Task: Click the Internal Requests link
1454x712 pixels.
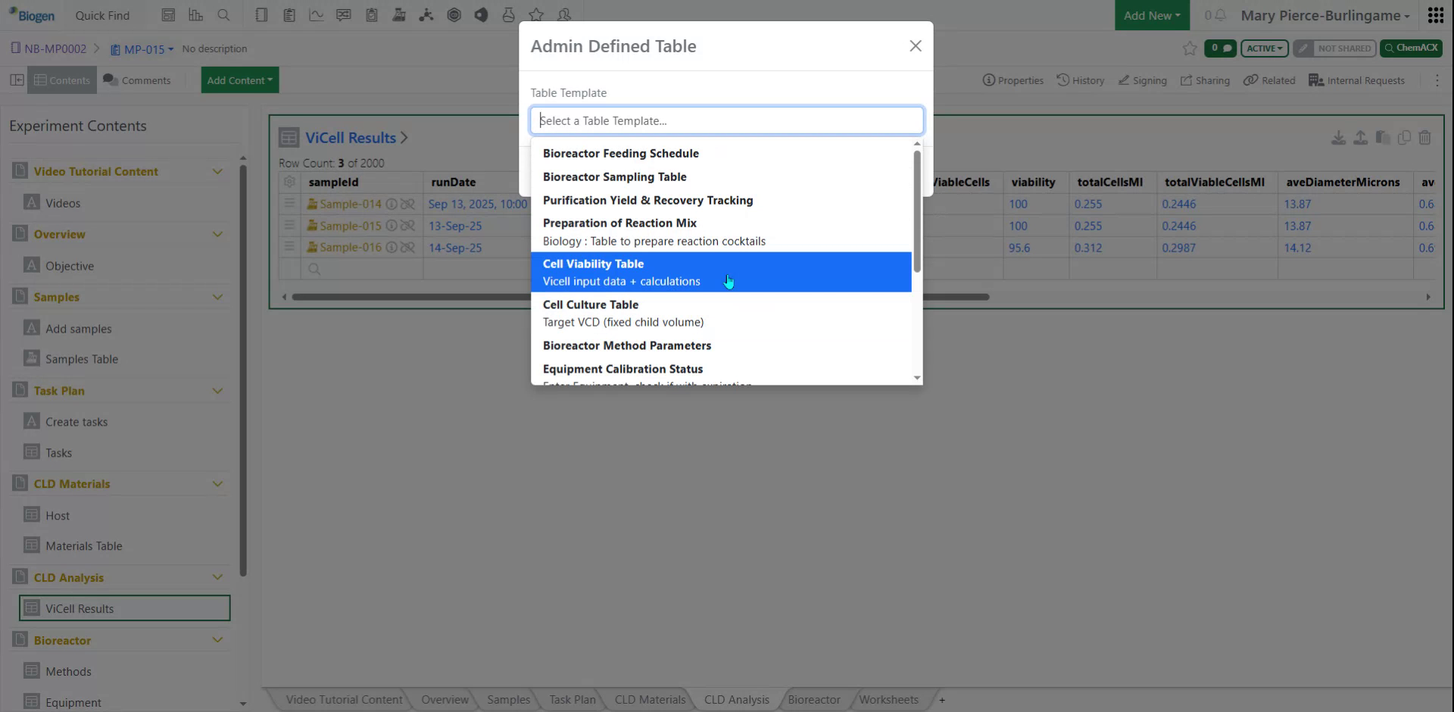Action: (1357, 80)
